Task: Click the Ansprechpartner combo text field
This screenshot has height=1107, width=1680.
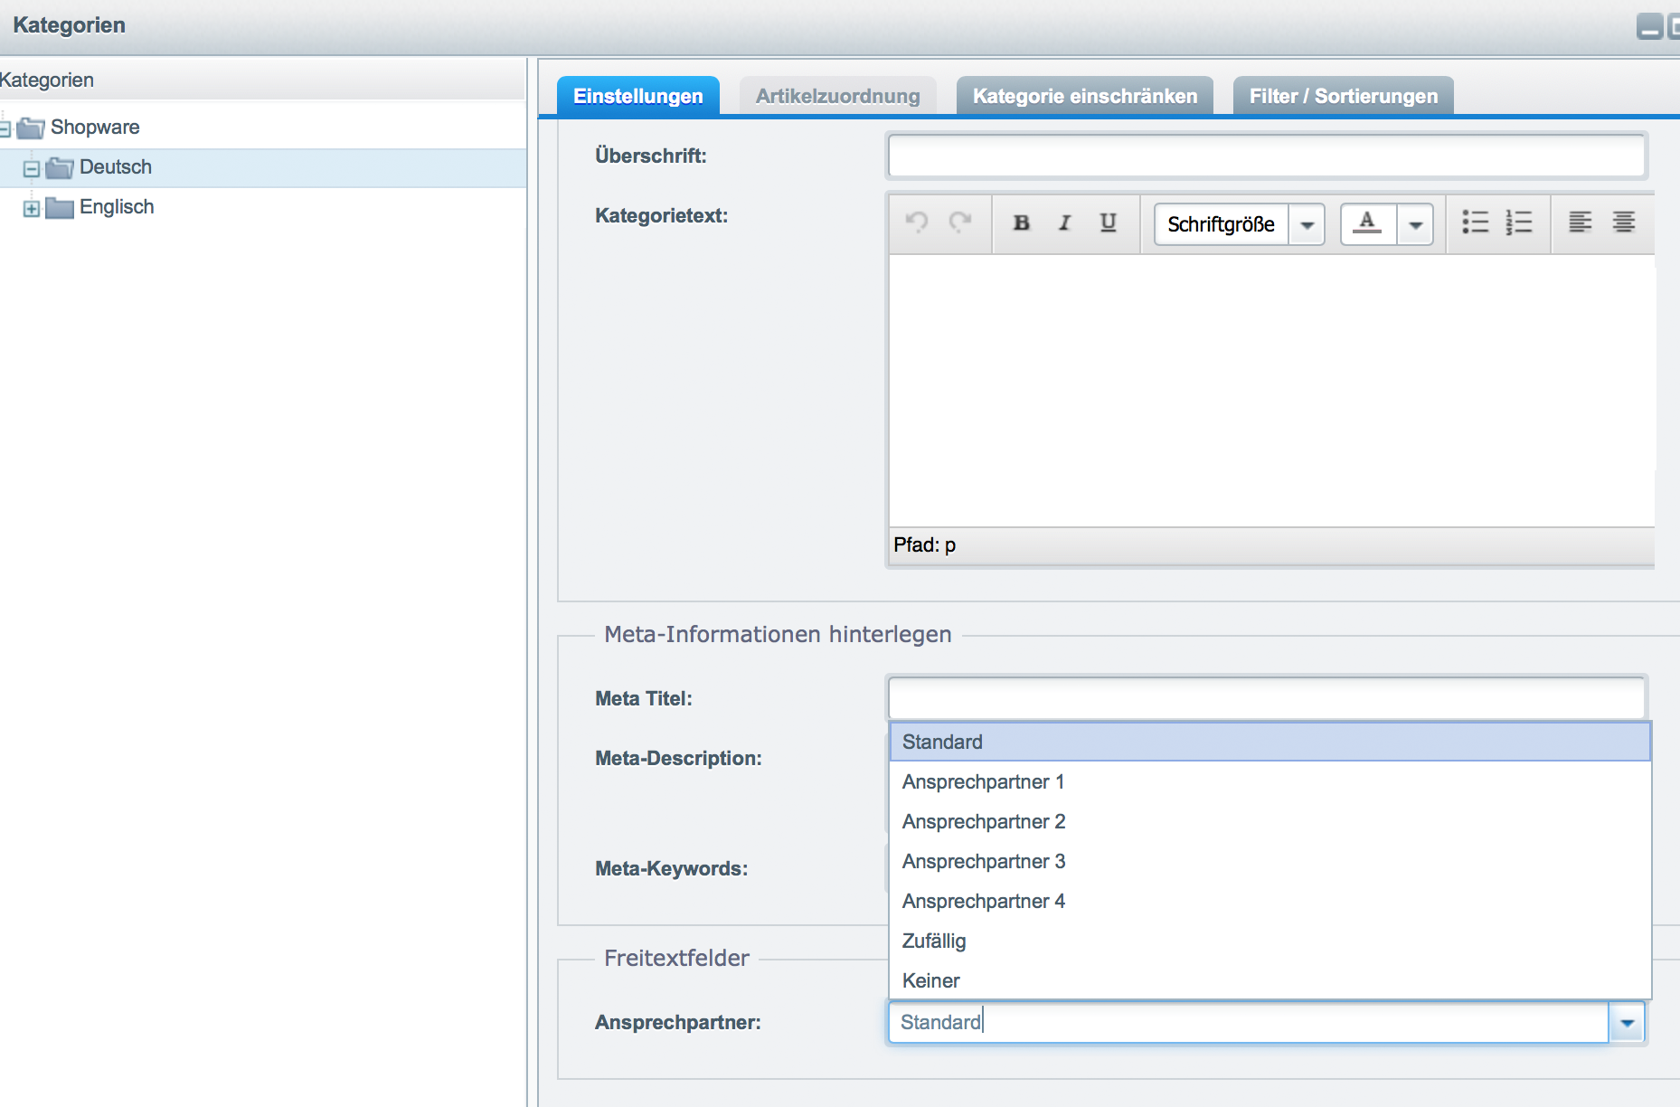Action: tap(1249, 1023)
